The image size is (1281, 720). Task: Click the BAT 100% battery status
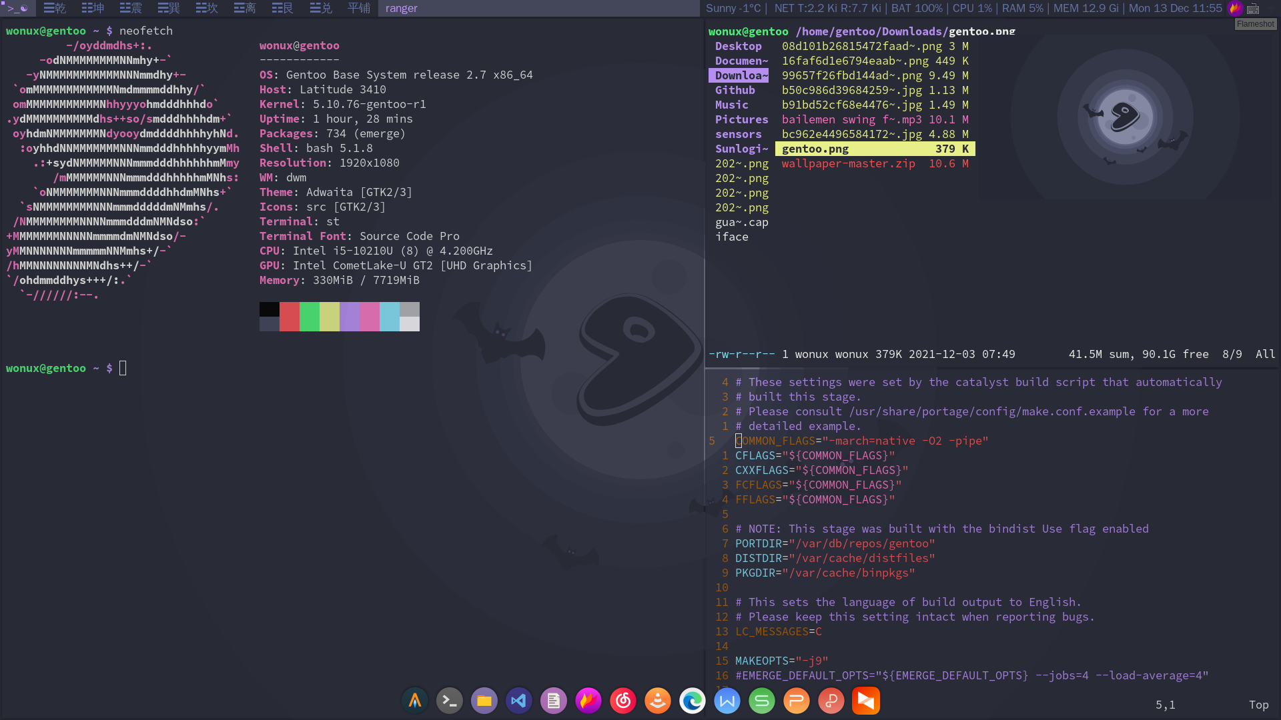[x=917, y=8]
